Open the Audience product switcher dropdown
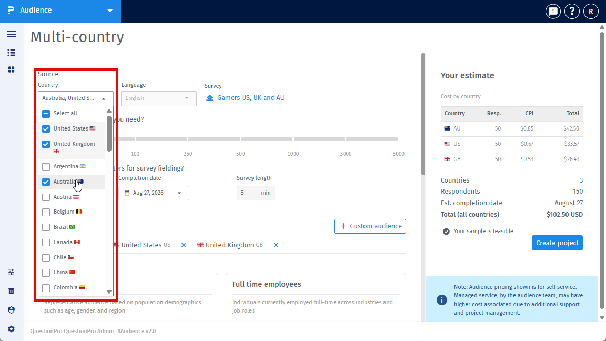 tap(60, 11)
